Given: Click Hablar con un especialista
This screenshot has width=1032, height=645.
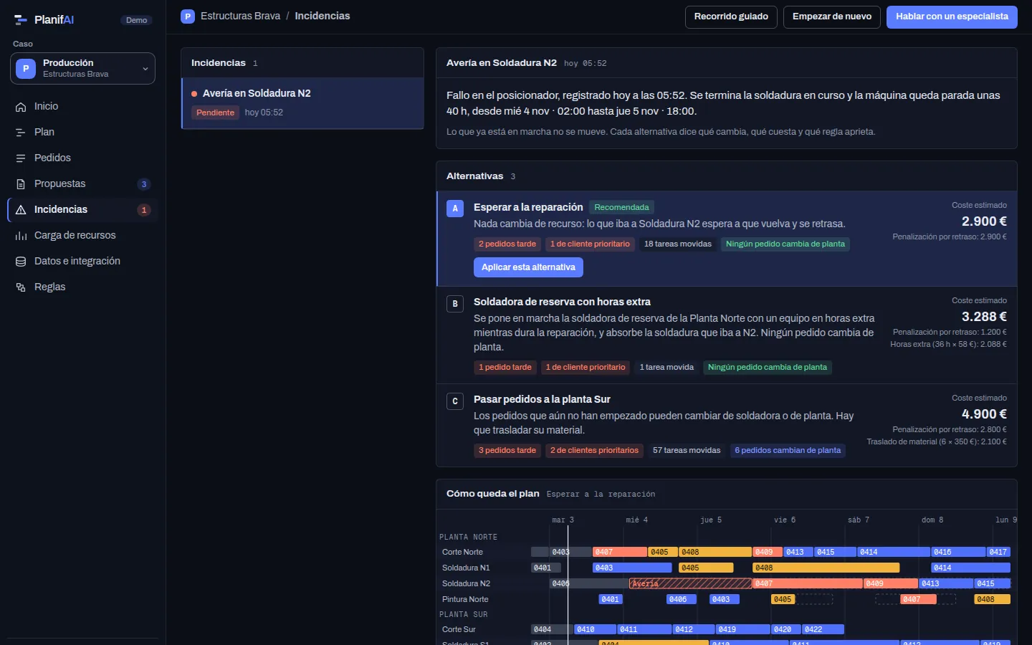Looking at the screenshot, I should pos(952,16).
